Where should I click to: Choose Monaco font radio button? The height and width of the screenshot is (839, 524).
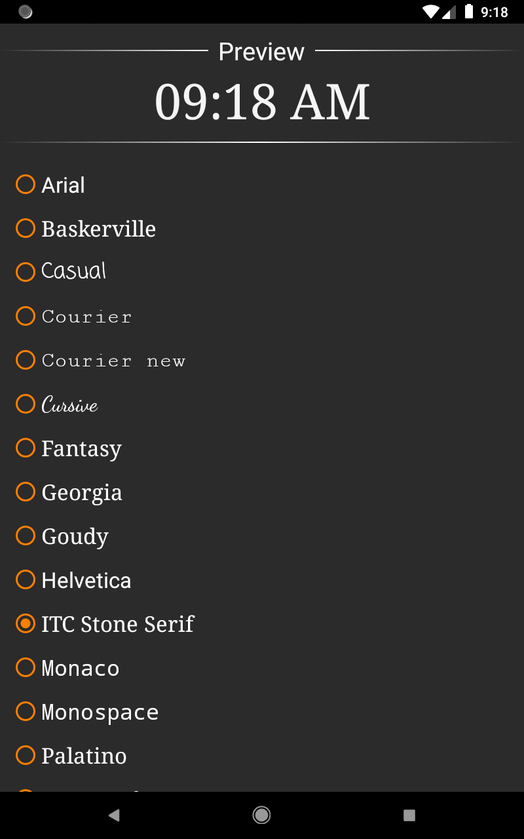(x=26, y=667)
